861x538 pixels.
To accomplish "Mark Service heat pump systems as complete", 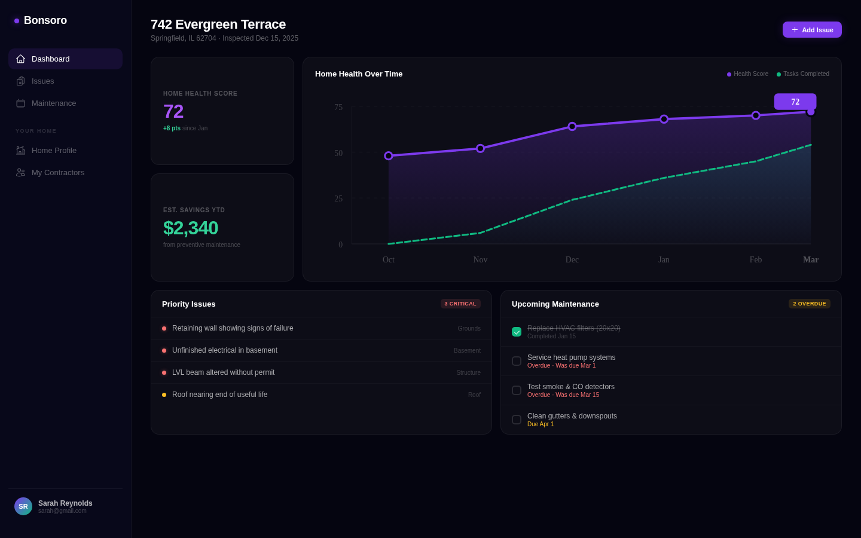I will pyautogui.click(x=517, y=360).
